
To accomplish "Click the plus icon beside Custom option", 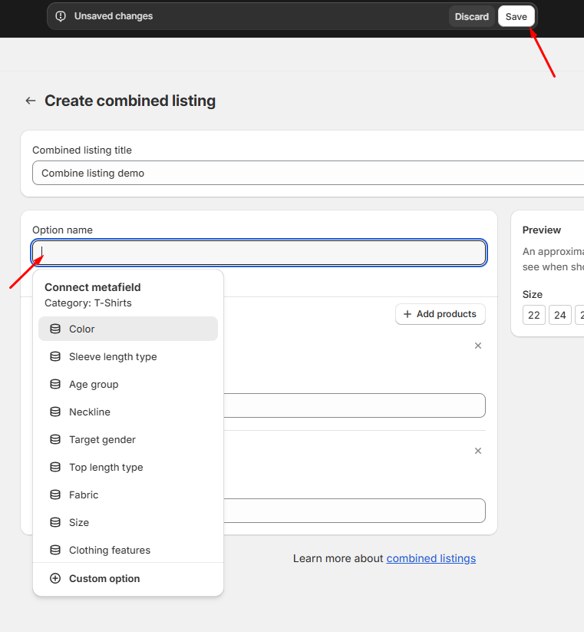I will (x=55, y=578).
